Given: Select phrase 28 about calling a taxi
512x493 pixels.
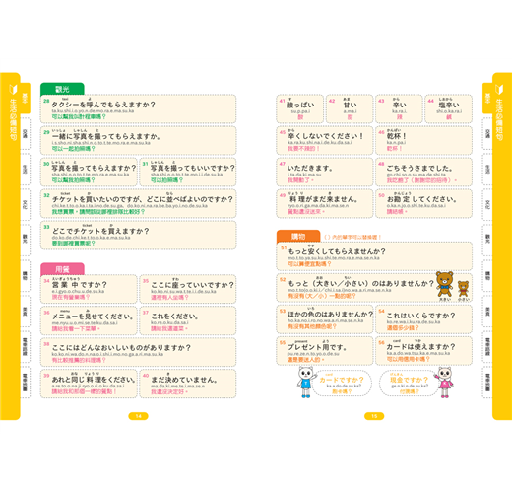Looking at the screenshot, I should click(138, 108).
